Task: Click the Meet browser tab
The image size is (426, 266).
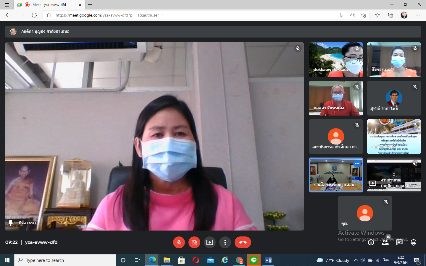Action: 49,5
